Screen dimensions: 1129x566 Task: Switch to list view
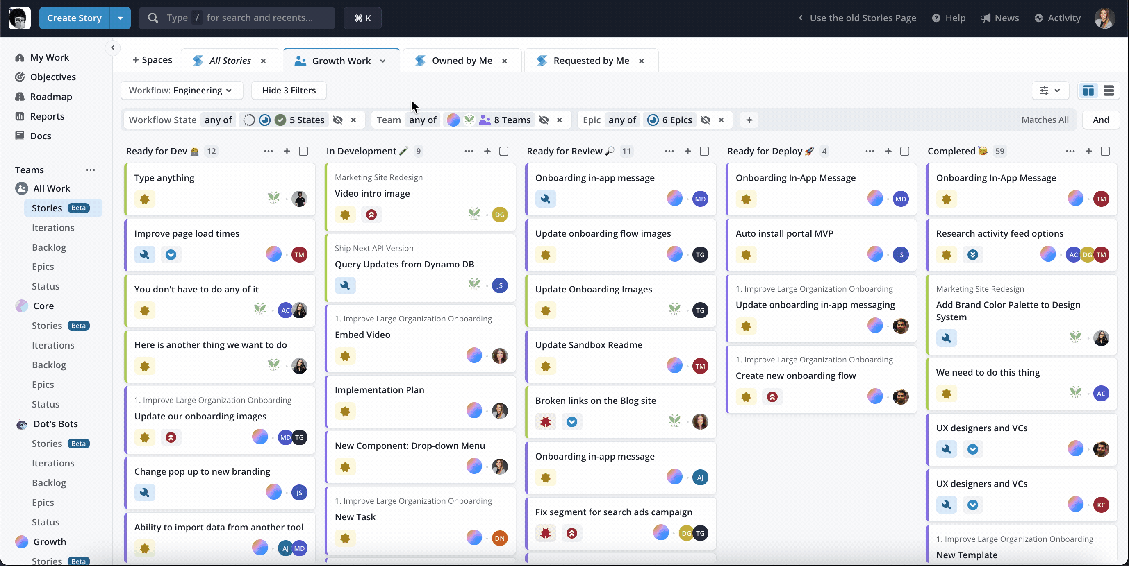pos(1110,90)
